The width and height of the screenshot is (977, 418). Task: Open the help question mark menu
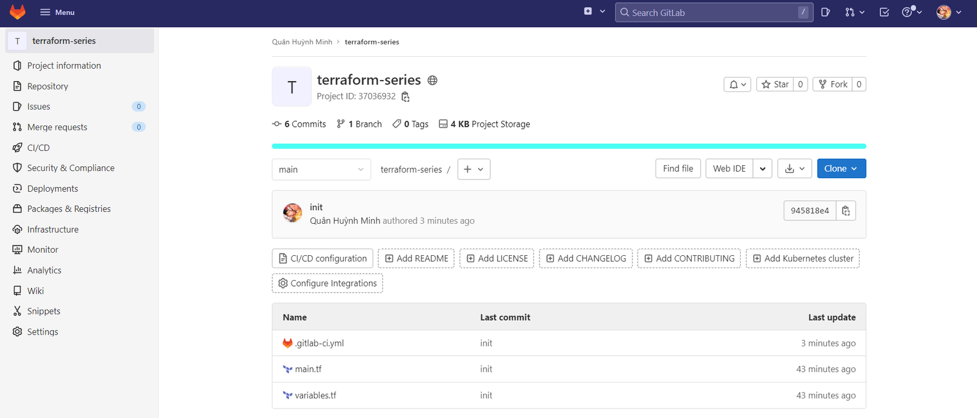point(911,12)
